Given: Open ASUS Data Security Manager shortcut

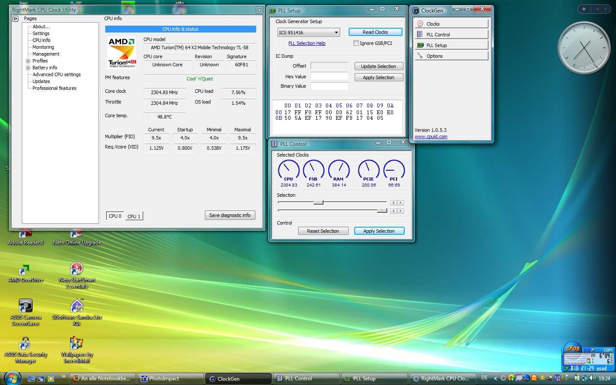Looking at the screenshot, I should [x=25, y=350].
